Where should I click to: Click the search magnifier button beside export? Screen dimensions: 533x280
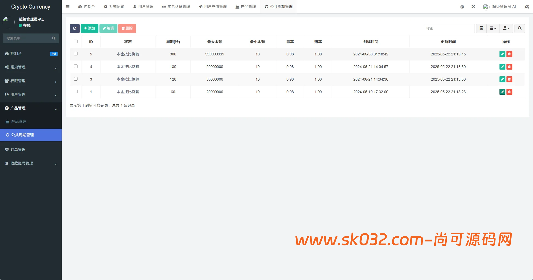[520, 28]
